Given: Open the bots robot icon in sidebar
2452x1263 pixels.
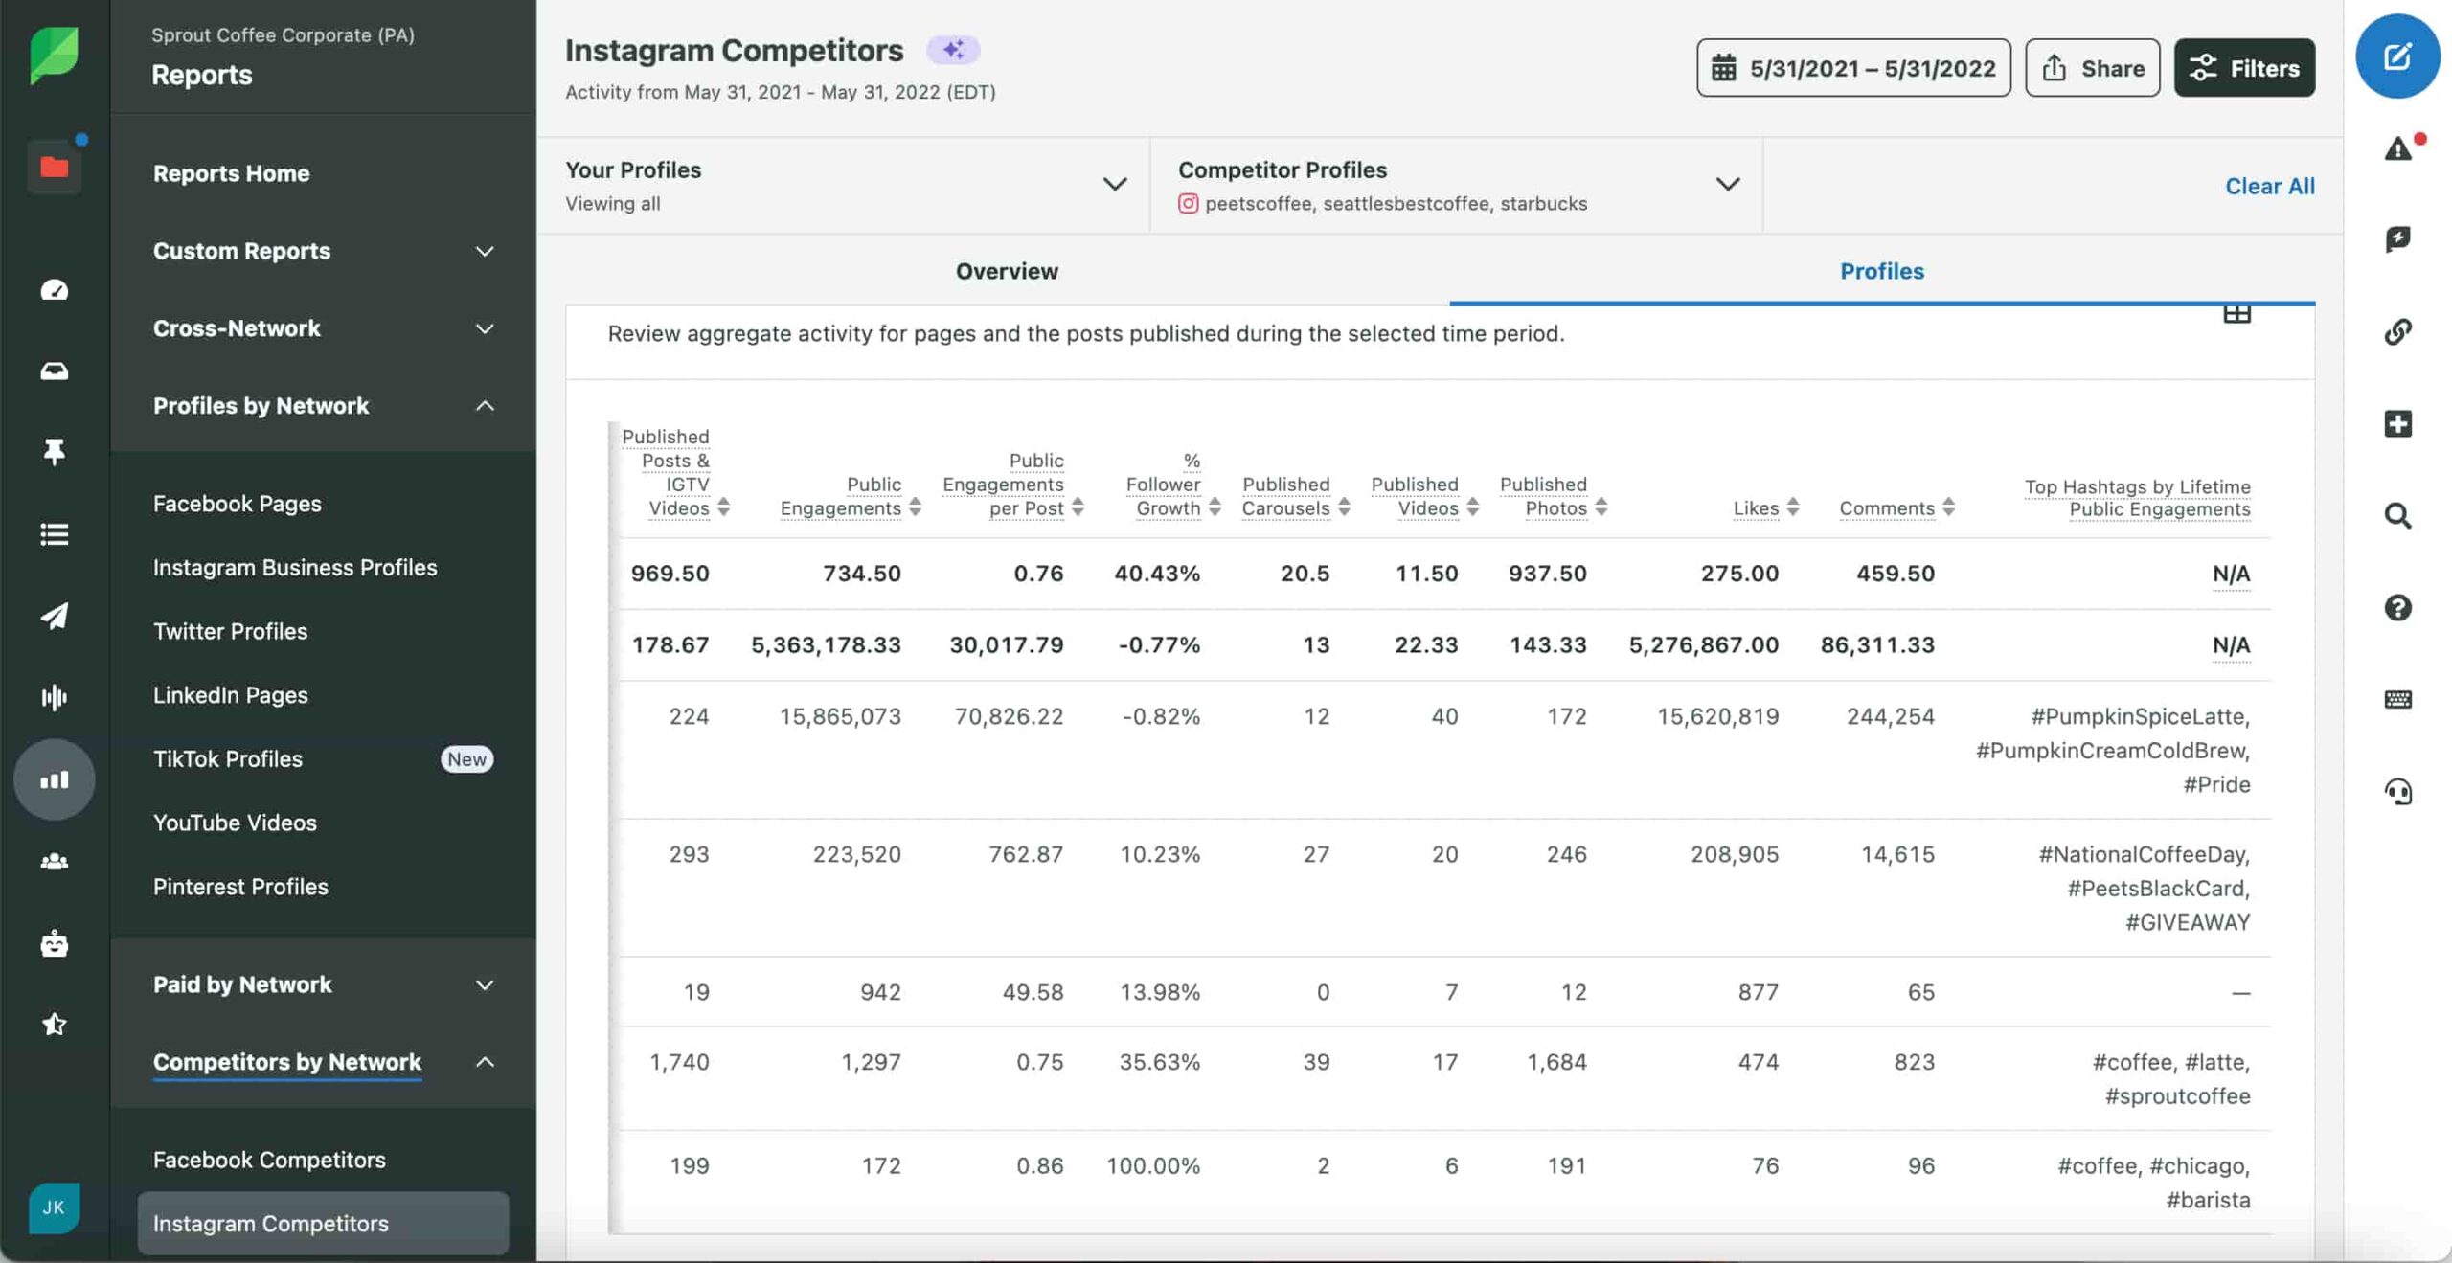Looking at the screenshot, I should point(55,943).
